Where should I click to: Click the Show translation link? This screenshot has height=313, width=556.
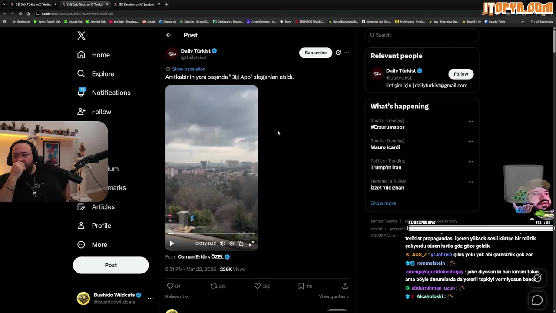[189, 69]
